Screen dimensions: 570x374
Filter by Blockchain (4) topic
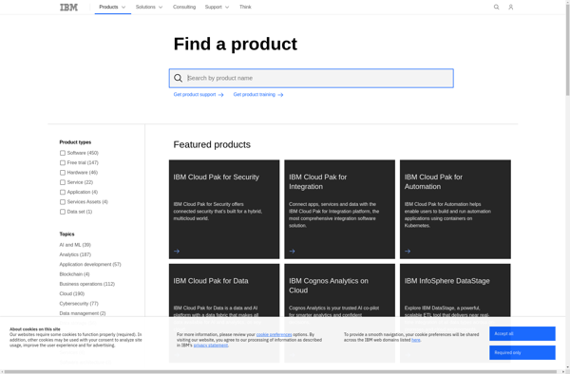pos(74,274)
